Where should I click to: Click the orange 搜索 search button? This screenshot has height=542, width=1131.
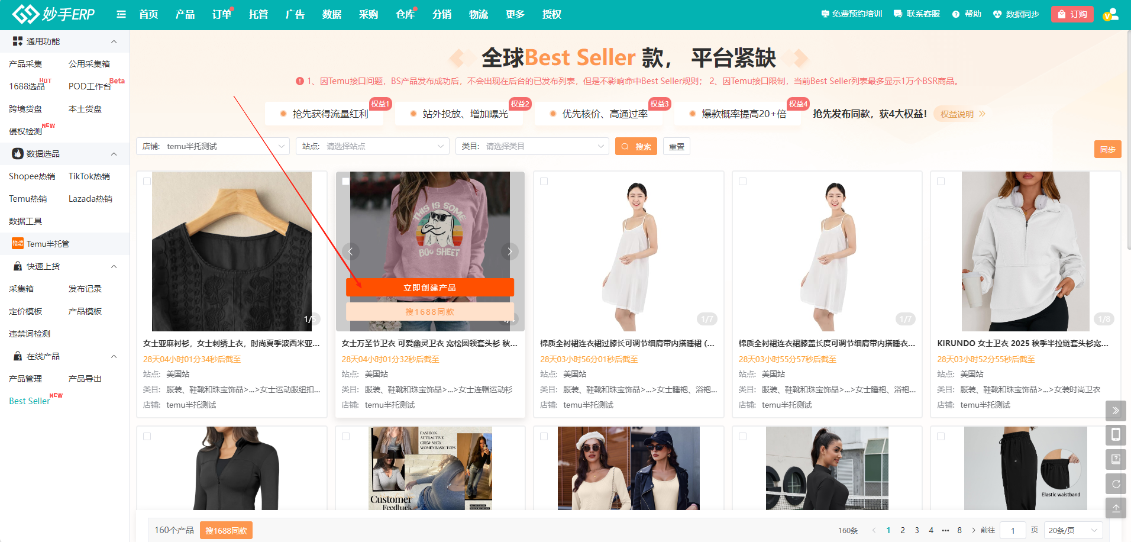[x=636, y=146]
